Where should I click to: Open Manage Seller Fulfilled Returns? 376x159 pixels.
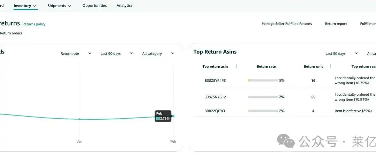tap(287, 24)
